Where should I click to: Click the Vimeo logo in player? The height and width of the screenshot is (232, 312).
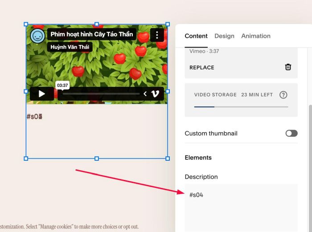[155, 94]
